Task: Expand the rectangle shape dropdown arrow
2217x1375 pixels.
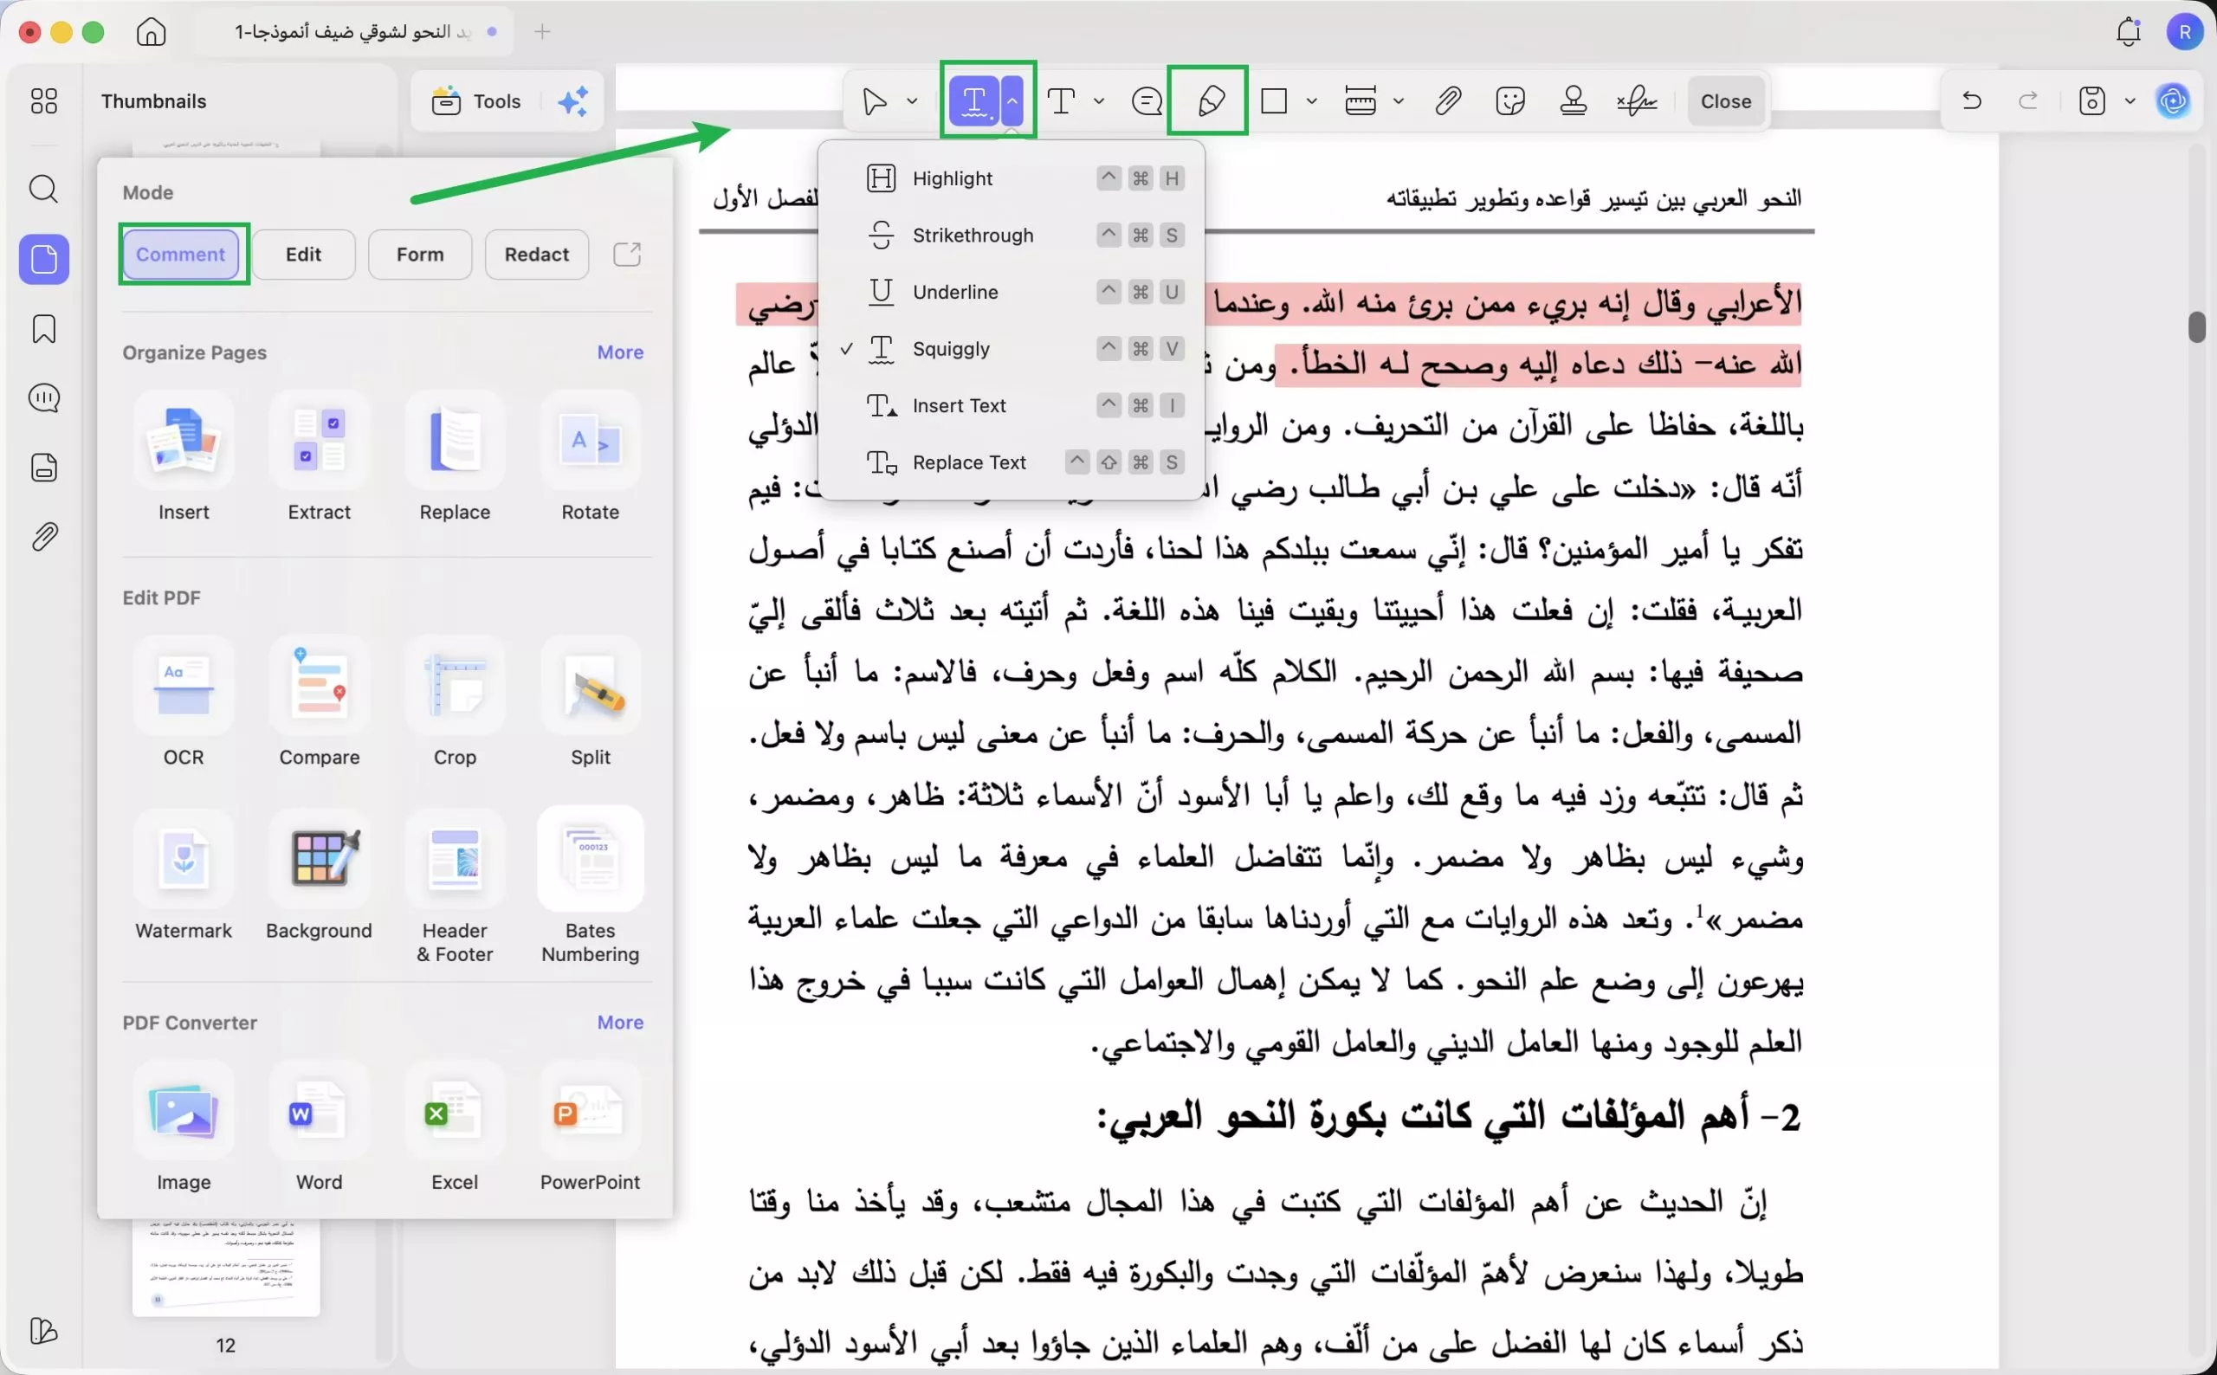Action: tap(1311, 101)
